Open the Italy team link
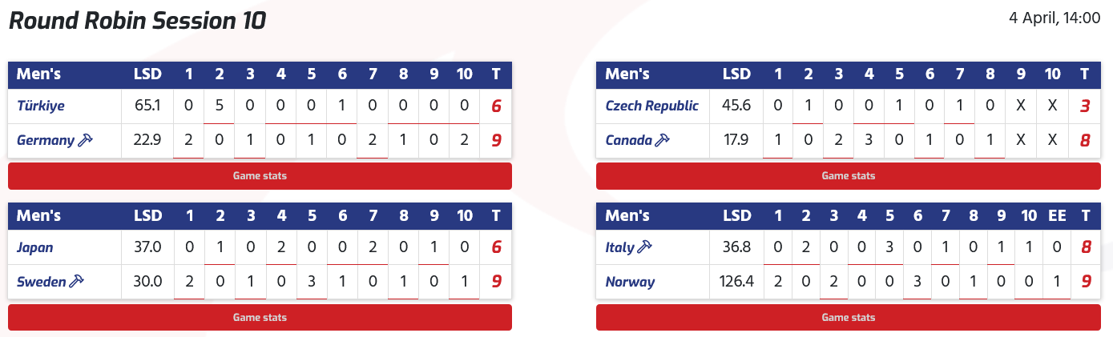Image resolution: width=1113 pixels, height=337 pixels. 619,247
